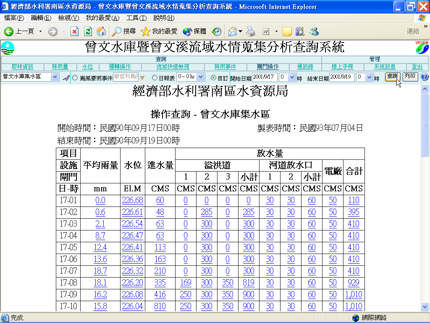Open the 我的最愛 star toolbar button
Viewport: 430px width, 323px height.
(159, 32)
